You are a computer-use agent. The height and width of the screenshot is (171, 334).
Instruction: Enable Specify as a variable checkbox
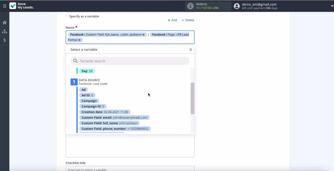pyautogui.click(x=68, y=16)
